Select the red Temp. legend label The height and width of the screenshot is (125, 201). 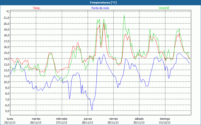click(37, 8)
